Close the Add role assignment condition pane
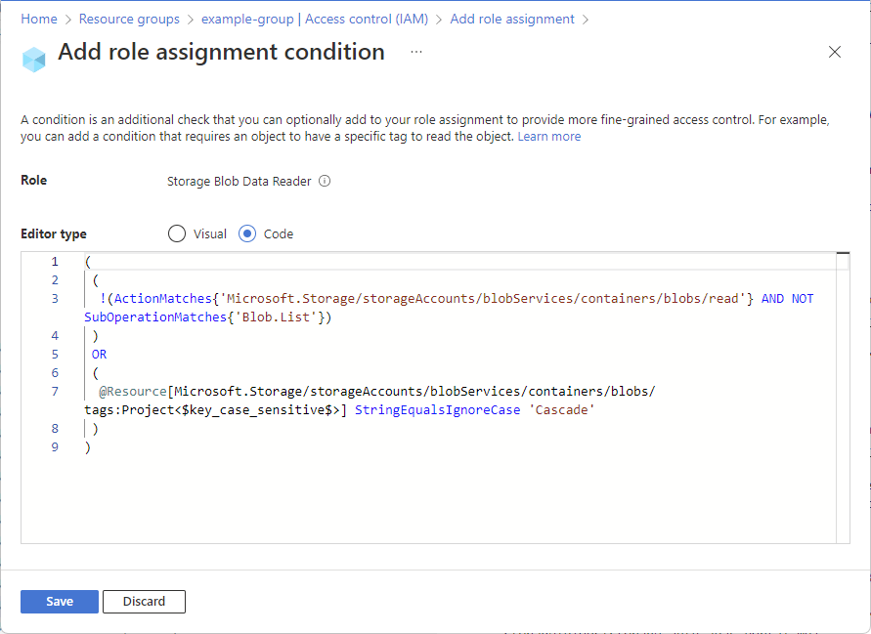This screenshot has height=634, width=871. click(835, 52)
